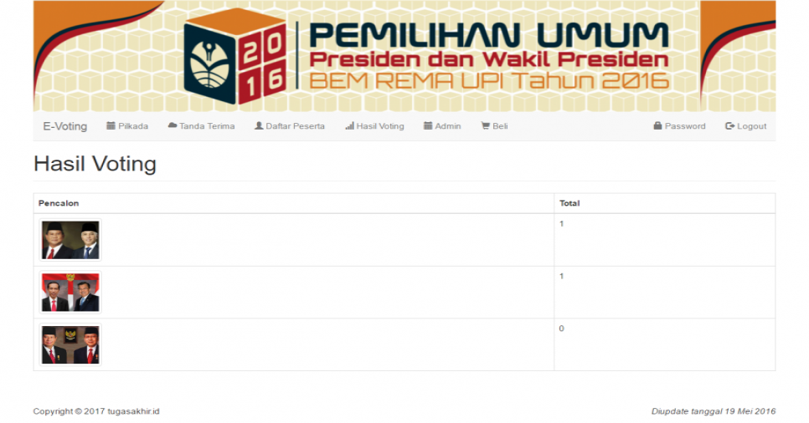Open the Pilkada menu label
Image resolution: width=809 pixels, height=423 pixels.
(133, 126)
